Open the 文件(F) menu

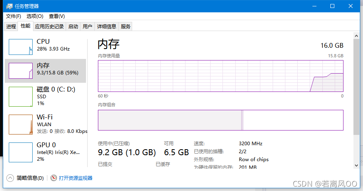pyautogui.click(x=14, y=16)
